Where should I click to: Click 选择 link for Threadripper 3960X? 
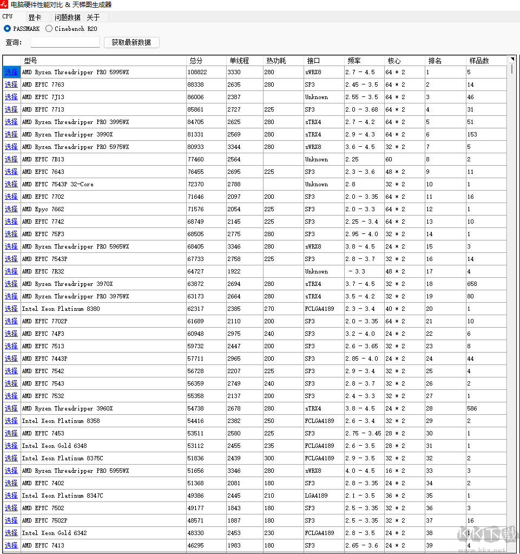click(x=11, y=408)
